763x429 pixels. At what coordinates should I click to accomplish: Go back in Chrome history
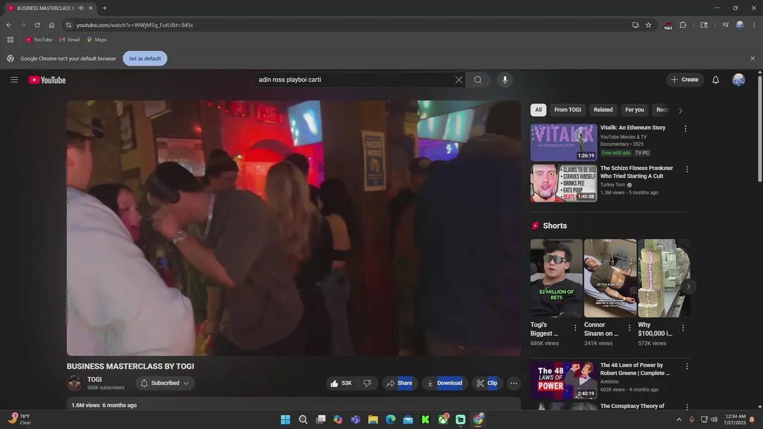pyautogui.click(x=8, y=25)
